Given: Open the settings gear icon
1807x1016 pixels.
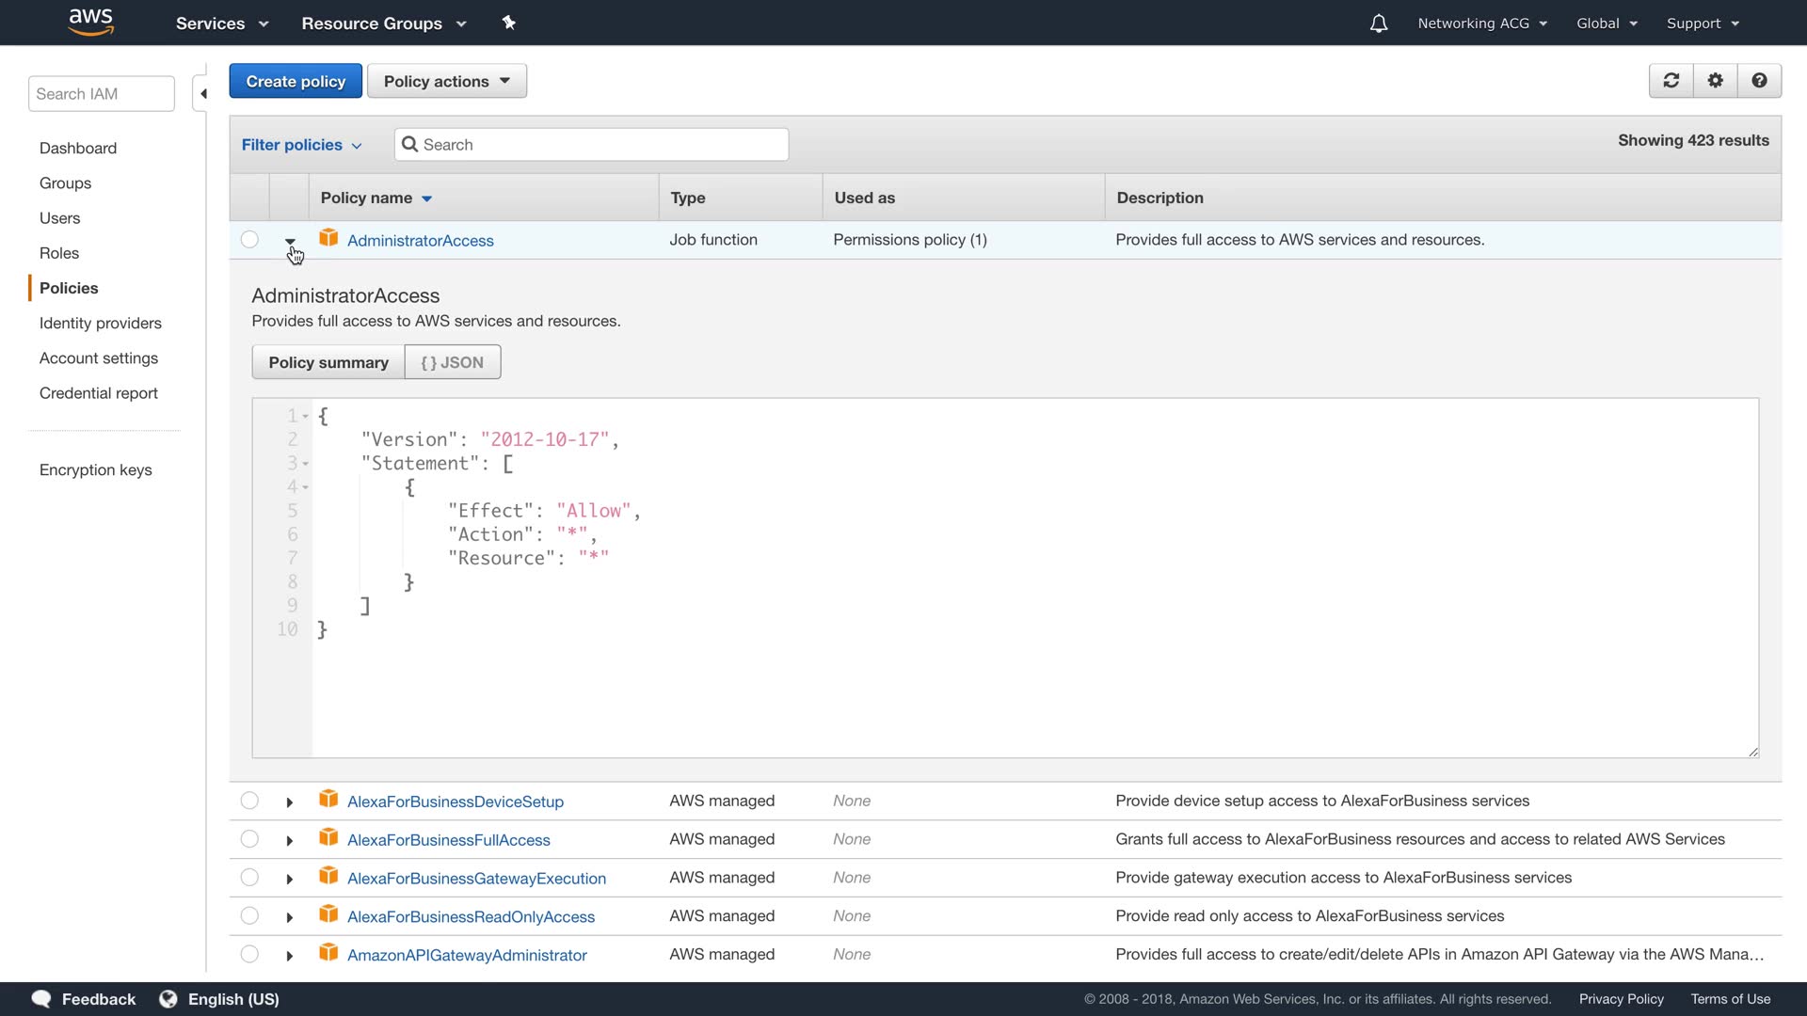Looking at the screenshot, I should (x=1715, y=81).
